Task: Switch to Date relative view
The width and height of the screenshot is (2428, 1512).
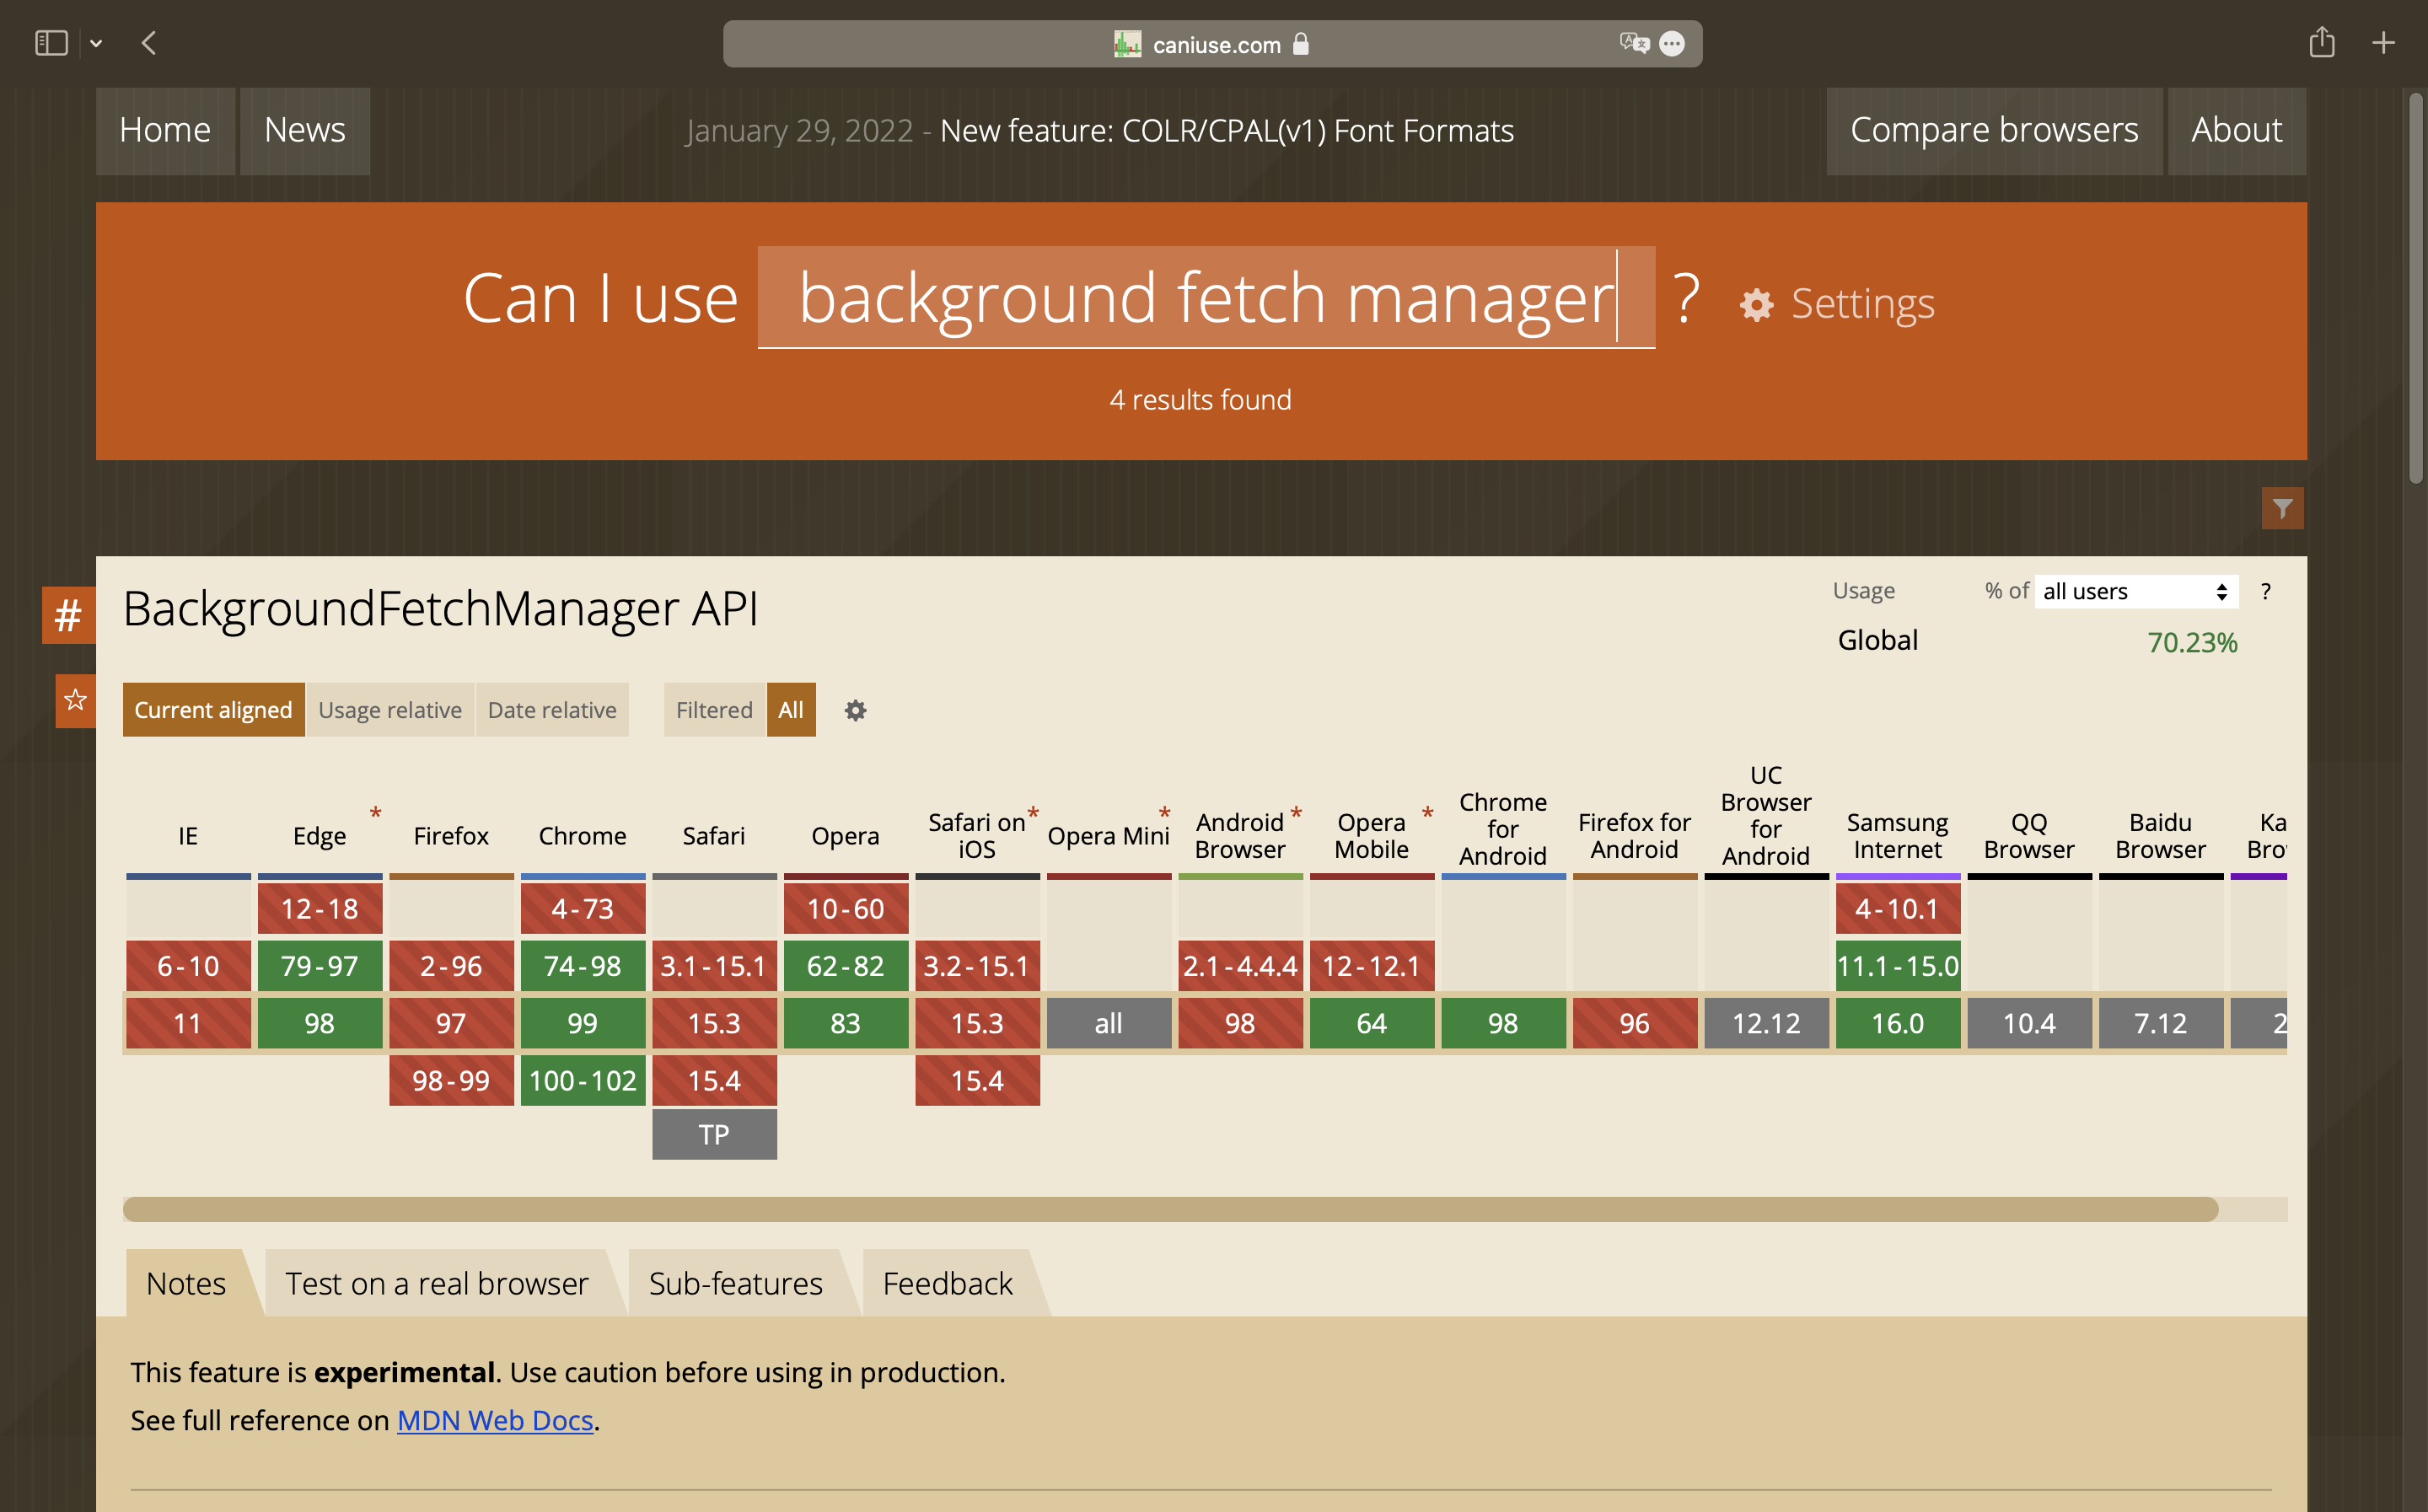Action: click(x=552, y=710)
